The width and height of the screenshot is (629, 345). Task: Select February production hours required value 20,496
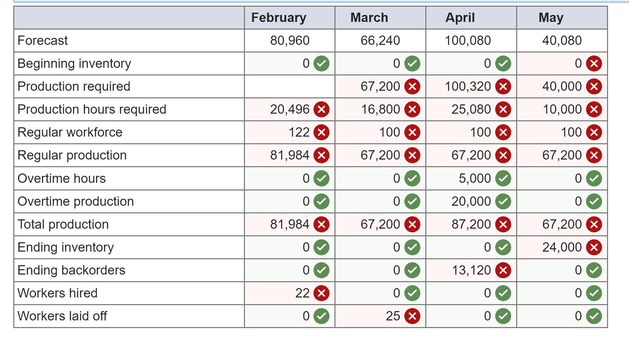point(290,109)
